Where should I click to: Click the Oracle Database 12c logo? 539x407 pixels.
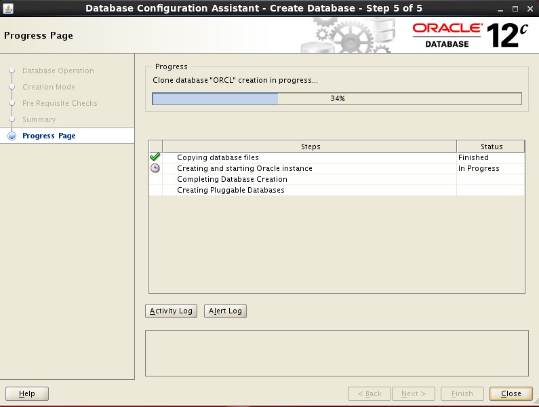click(470, 35)
